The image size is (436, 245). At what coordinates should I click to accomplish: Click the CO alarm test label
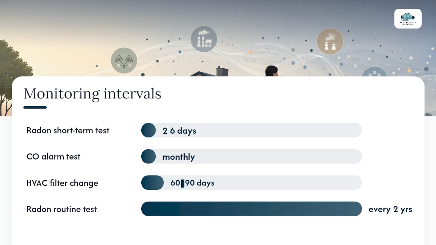coord(53,157)
